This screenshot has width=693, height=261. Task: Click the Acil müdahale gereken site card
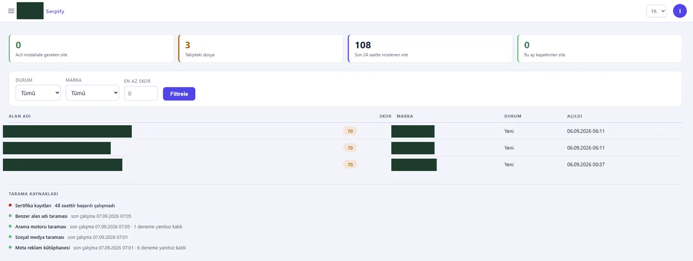91,49
